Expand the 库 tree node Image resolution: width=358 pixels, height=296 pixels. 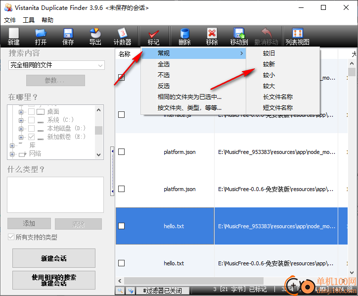(x=12, y=146)
